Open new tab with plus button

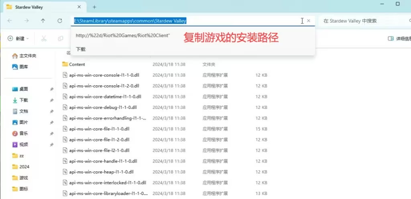(x=94, y=7)
